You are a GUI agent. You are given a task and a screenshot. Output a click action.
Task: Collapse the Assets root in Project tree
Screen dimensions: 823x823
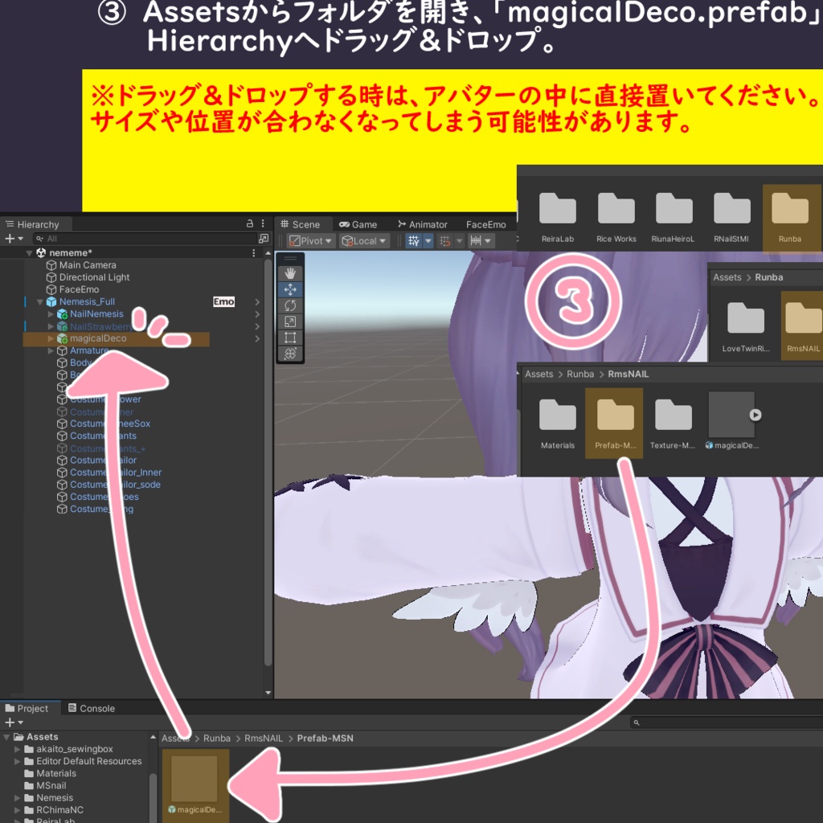[6, 737]
